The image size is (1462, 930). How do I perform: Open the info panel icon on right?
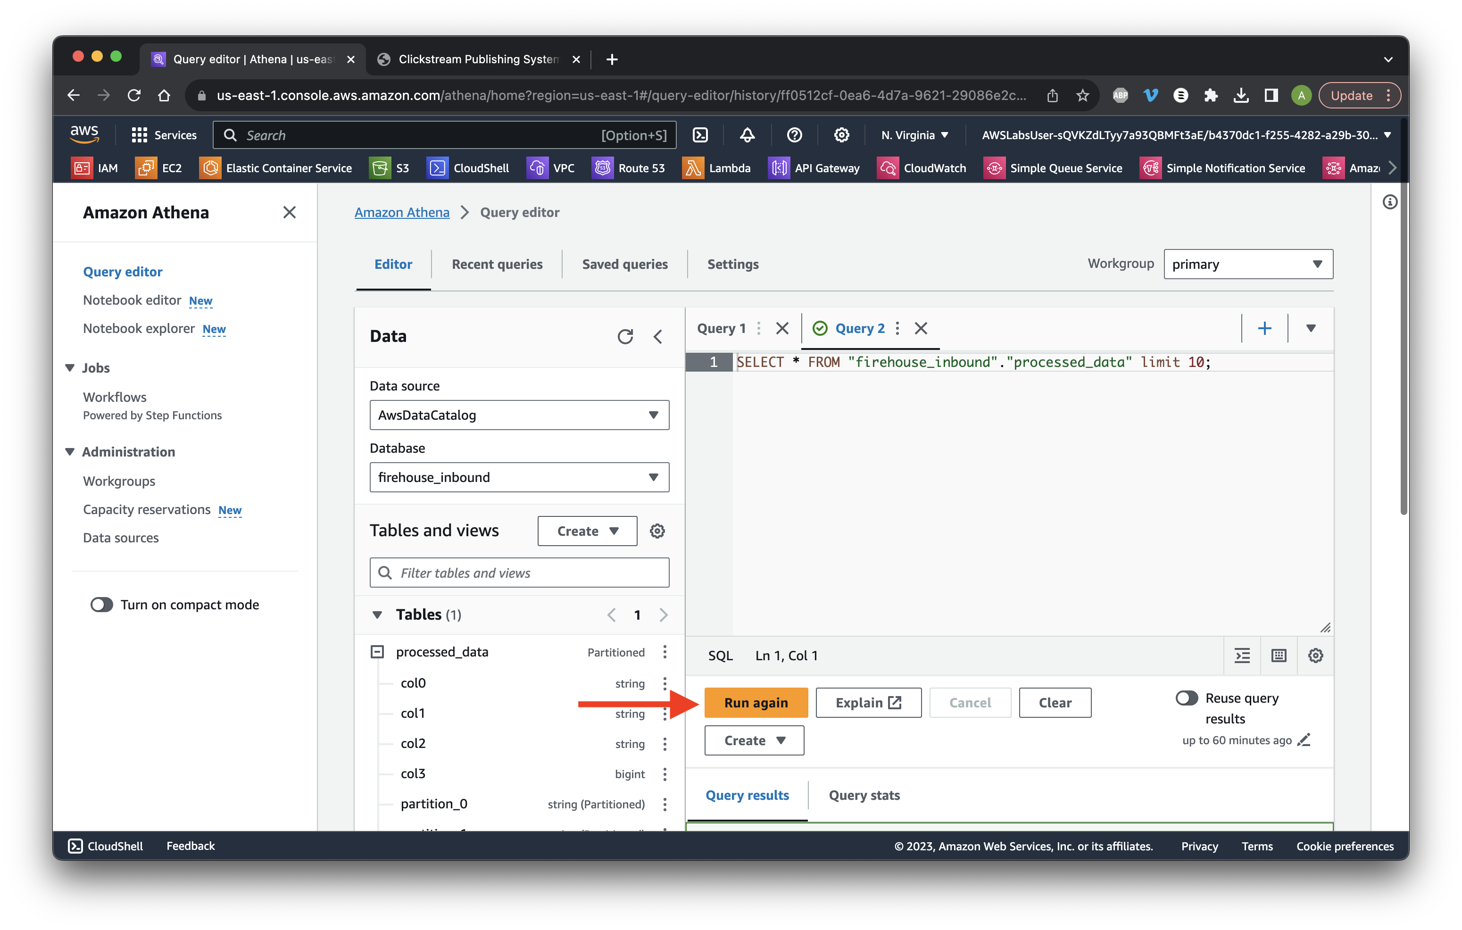pos(1389,202)
